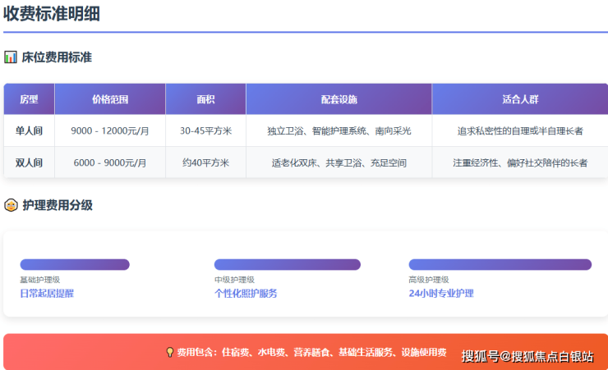The height and width of the screenshot is (370, 608).
Task: Click the bar chart icon beside 床位费用标准
Action: [x=11, y=57]
